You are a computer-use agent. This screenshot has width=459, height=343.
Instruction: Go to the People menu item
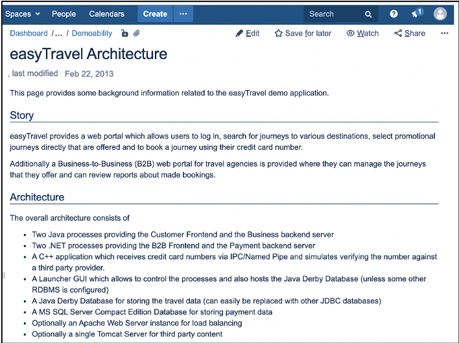click(64, 14)
